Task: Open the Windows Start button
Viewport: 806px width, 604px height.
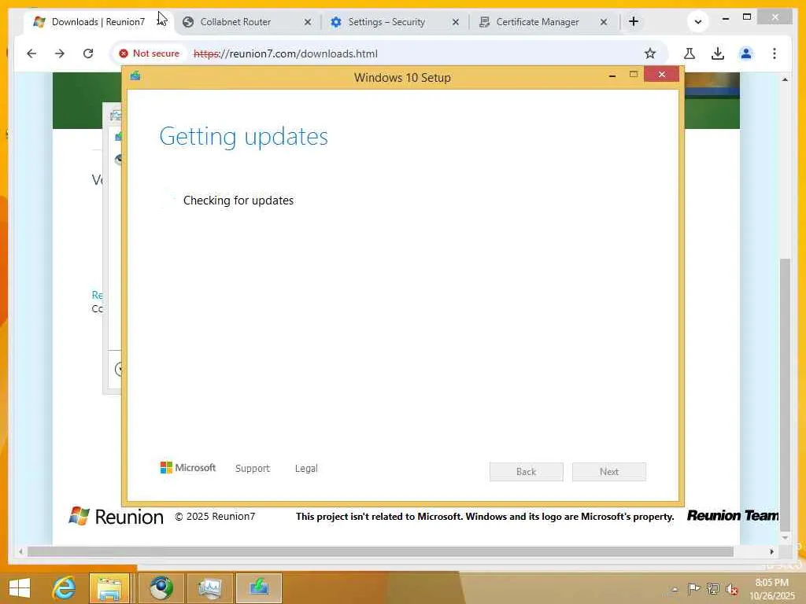Action: pyautogui.click(x=20, y=588)
